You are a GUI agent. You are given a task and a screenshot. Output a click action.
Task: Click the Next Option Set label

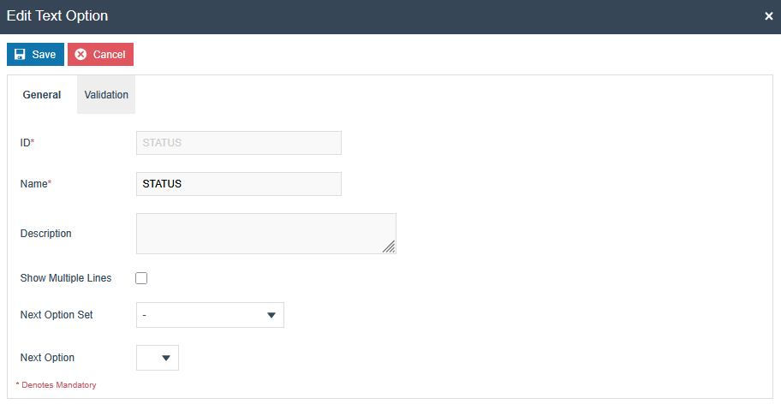[57, 315]
